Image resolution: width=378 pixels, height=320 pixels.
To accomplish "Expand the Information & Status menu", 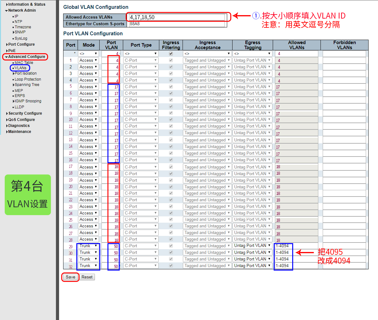I will 26,4.
